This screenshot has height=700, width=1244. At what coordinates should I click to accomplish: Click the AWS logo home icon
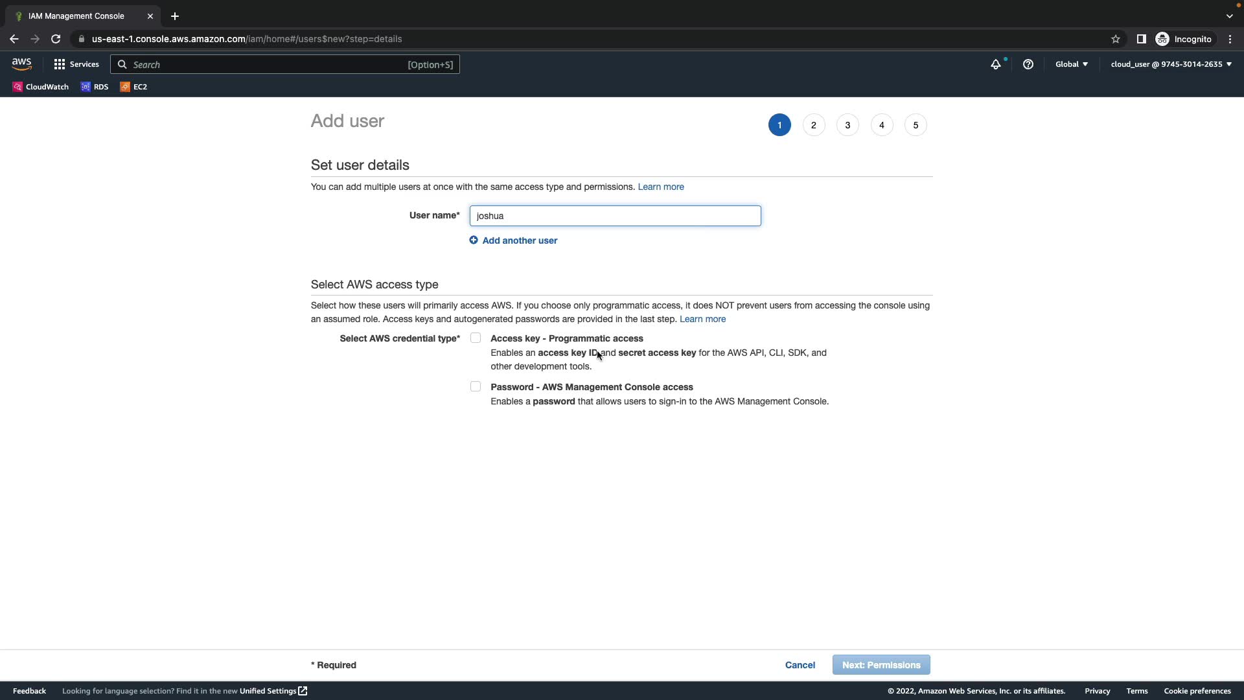coord(21,64)
